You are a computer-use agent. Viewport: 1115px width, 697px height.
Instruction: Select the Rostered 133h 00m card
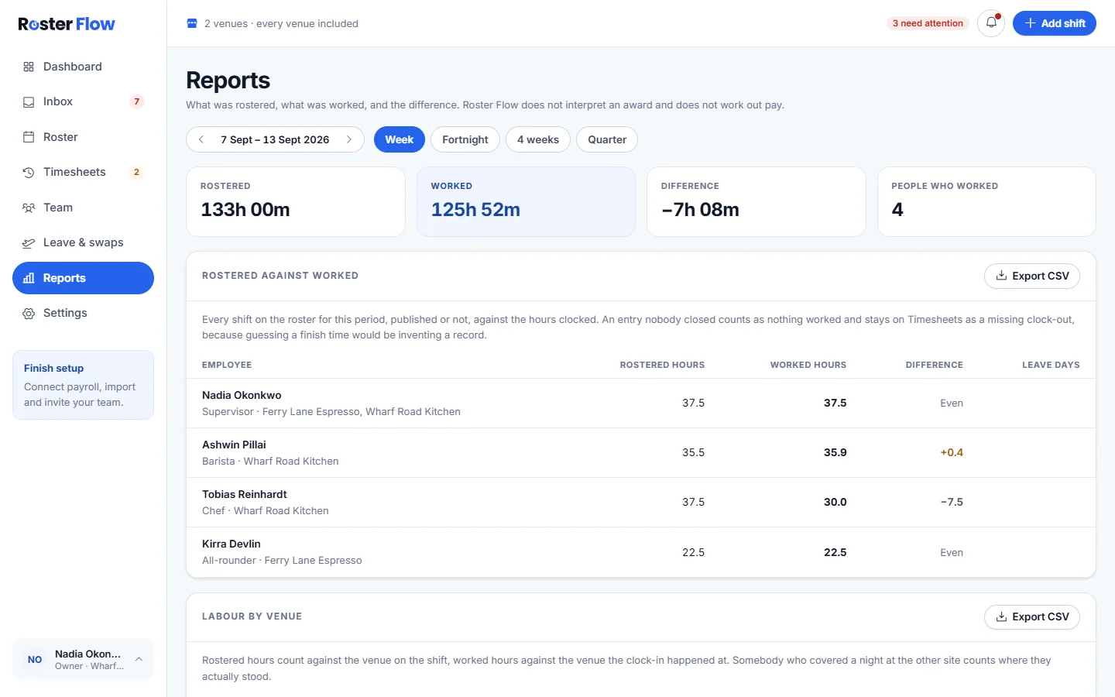(296, 201)
